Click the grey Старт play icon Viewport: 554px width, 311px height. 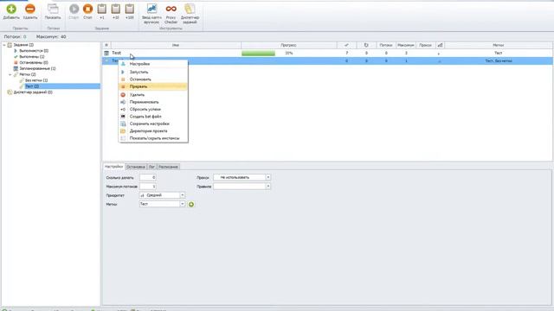pyautogui.click(x=74, y=9)
